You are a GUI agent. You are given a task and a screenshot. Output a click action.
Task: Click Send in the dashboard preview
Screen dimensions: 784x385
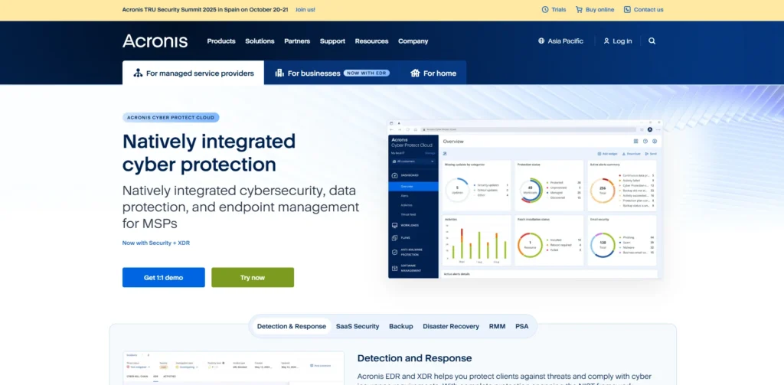pyautogui.click(x=651, y=154)
